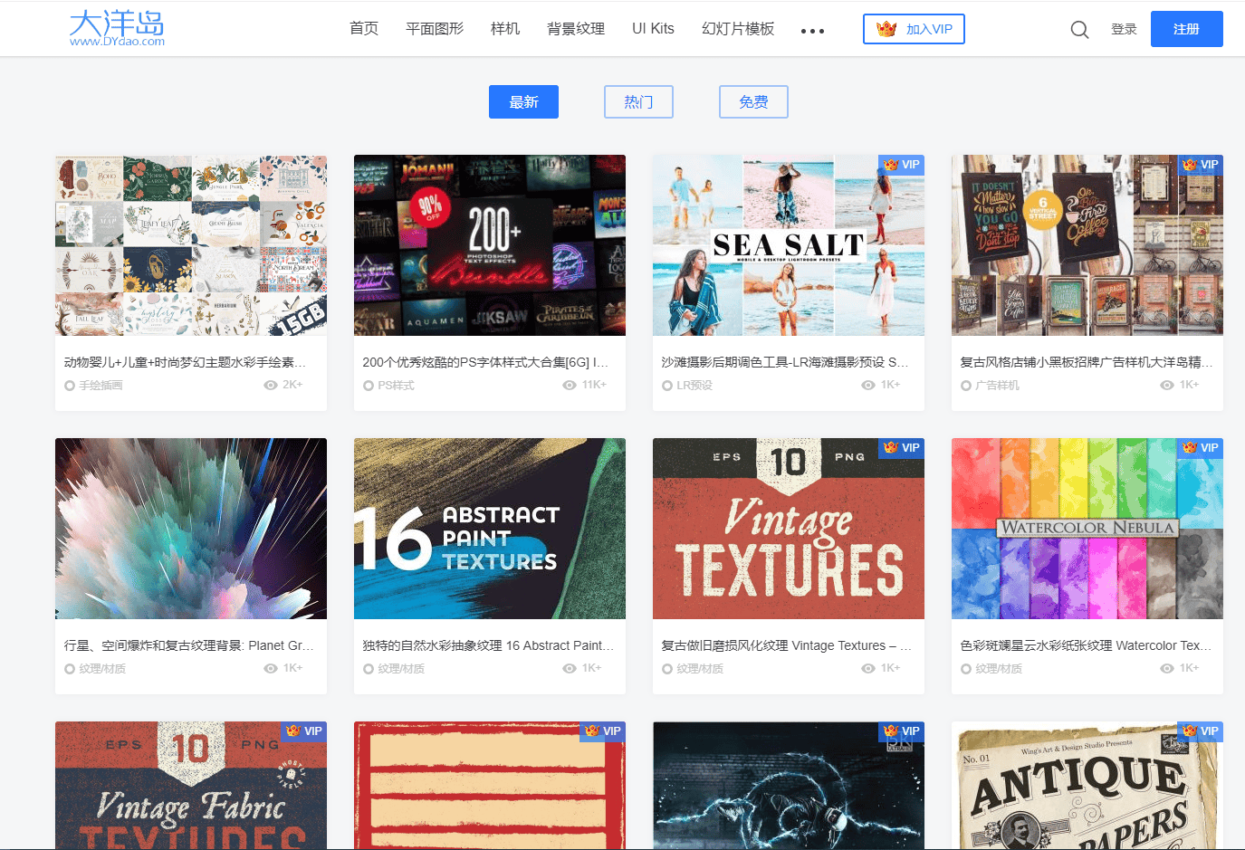Click the 加入VIP crown button
1245x850 pixels.
[914, 29]
